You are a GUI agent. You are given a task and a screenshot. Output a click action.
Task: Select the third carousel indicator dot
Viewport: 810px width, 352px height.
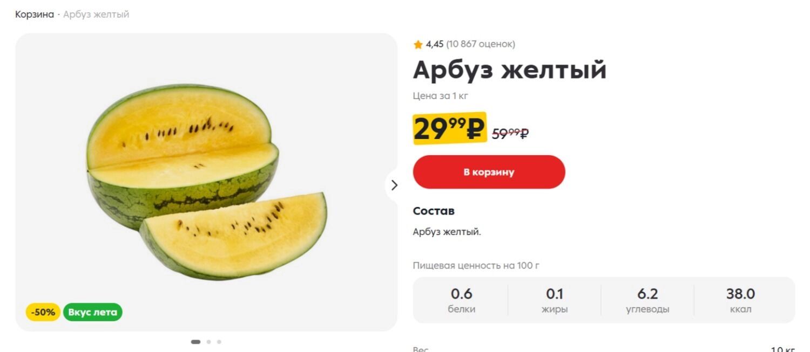[219, 341]
